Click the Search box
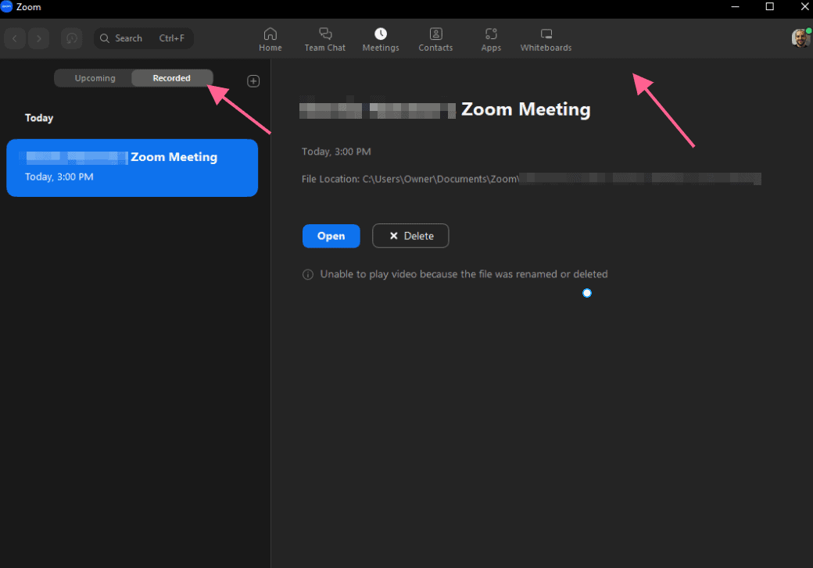 point(144,38)
